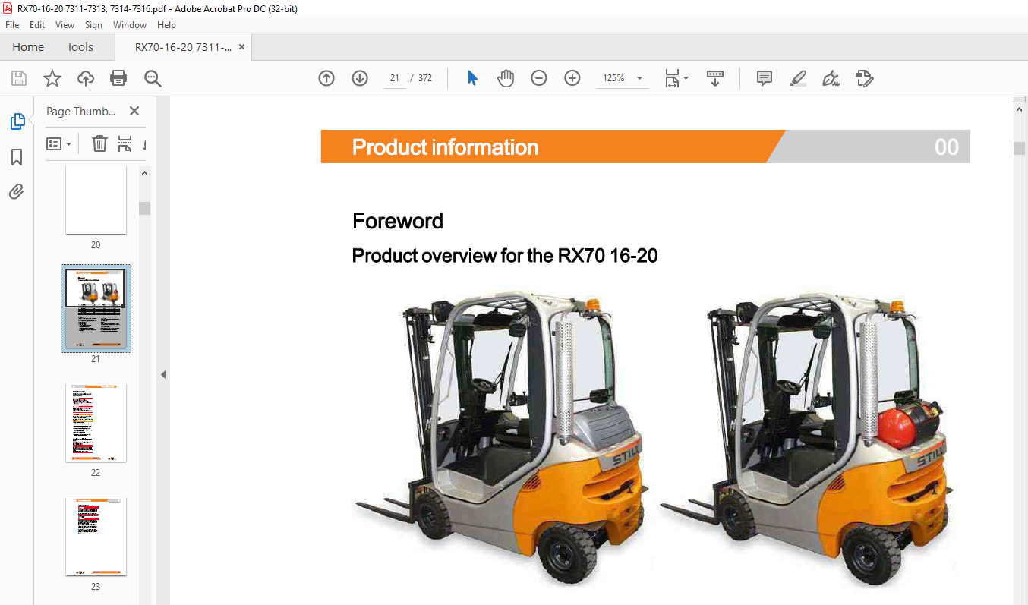Open the Edit menu
Screen dimensions: 1028x605
[37, 25]
